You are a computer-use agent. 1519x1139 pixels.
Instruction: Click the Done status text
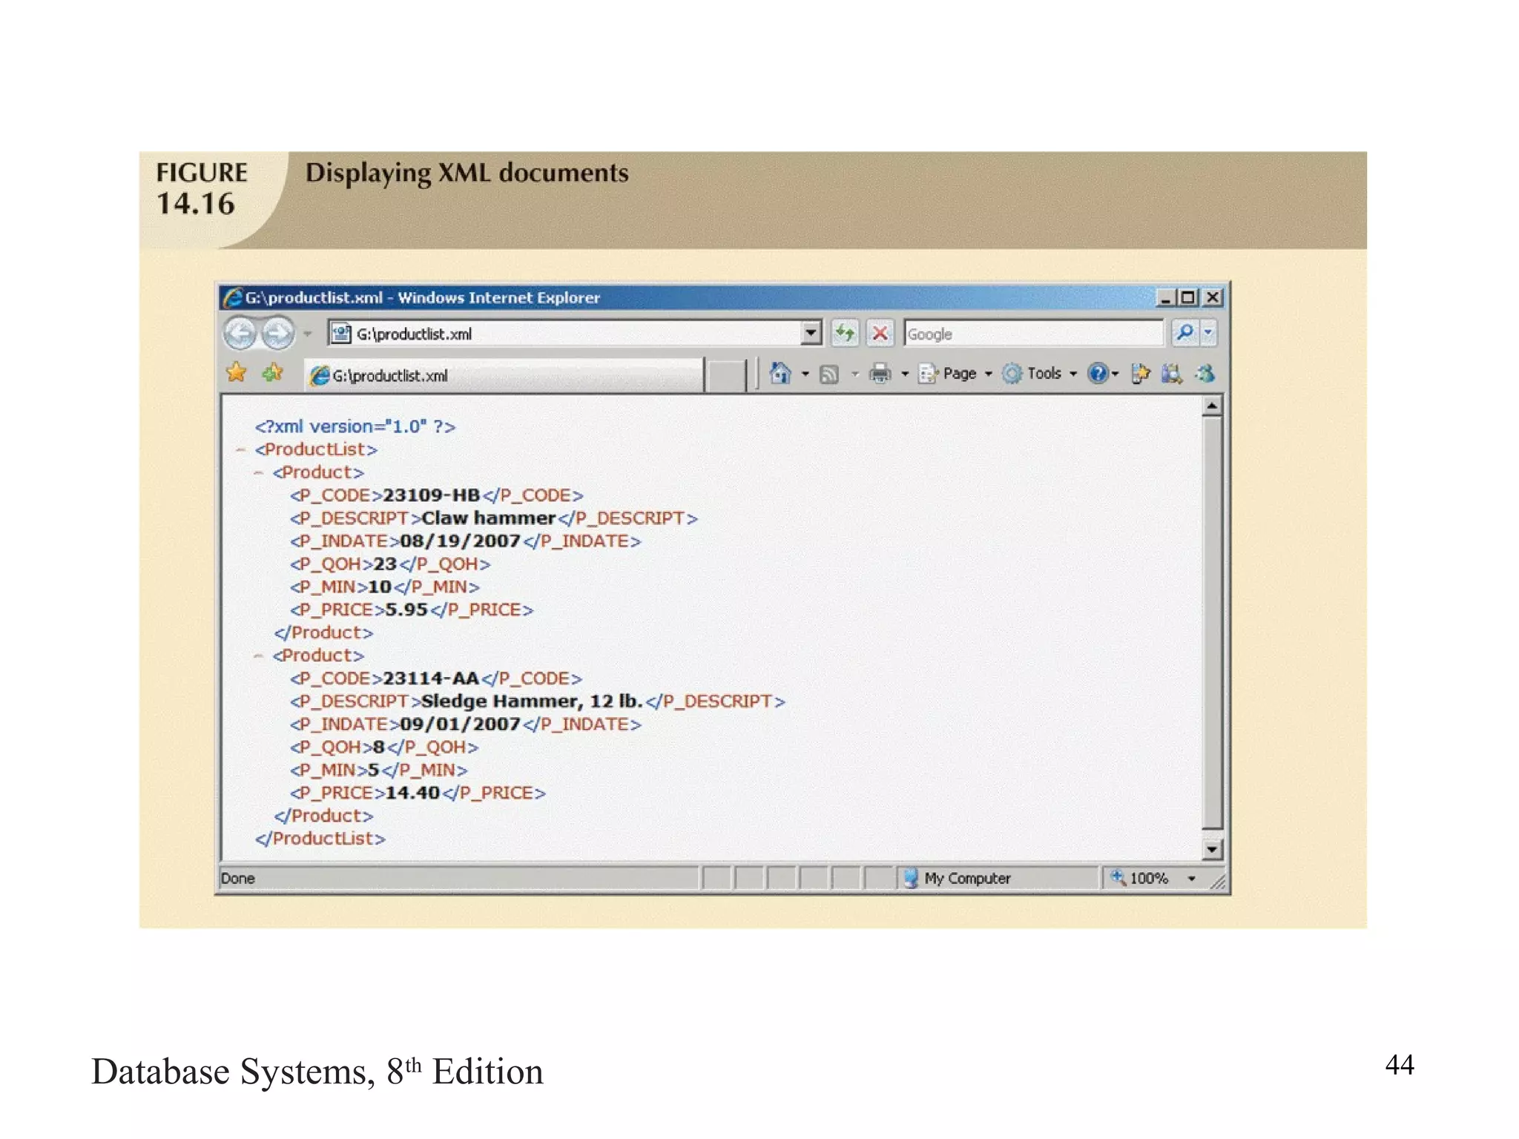238,878
